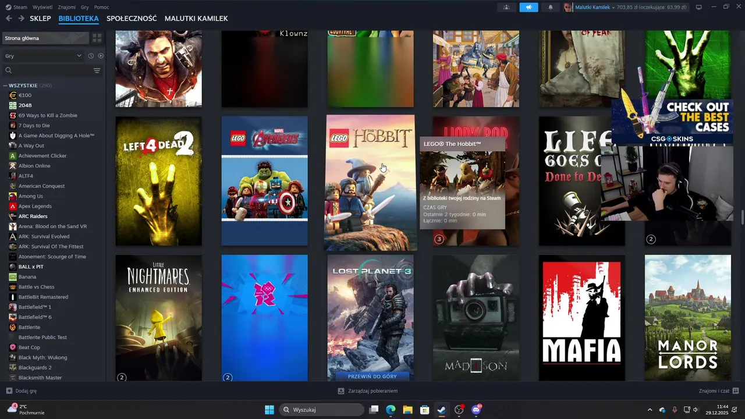Open the announcements megaphone icon
Screen dimensions: 745x419
pos(528,7)
